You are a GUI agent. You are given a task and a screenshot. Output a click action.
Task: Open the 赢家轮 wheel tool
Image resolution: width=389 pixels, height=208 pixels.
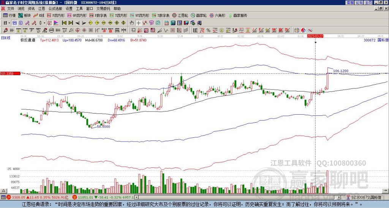(199, 15)
